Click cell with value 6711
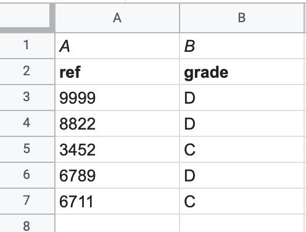 point(117,201)
